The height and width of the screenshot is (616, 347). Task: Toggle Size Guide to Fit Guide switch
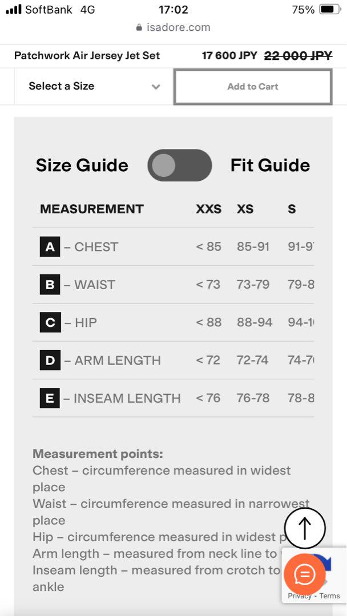pos(180,165)
